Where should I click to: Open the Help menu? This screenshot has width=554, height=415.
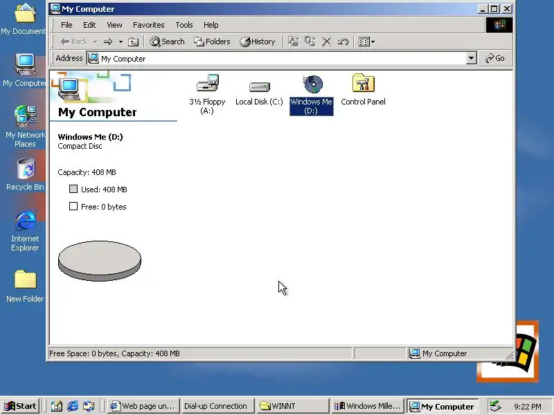coord(211,25)
